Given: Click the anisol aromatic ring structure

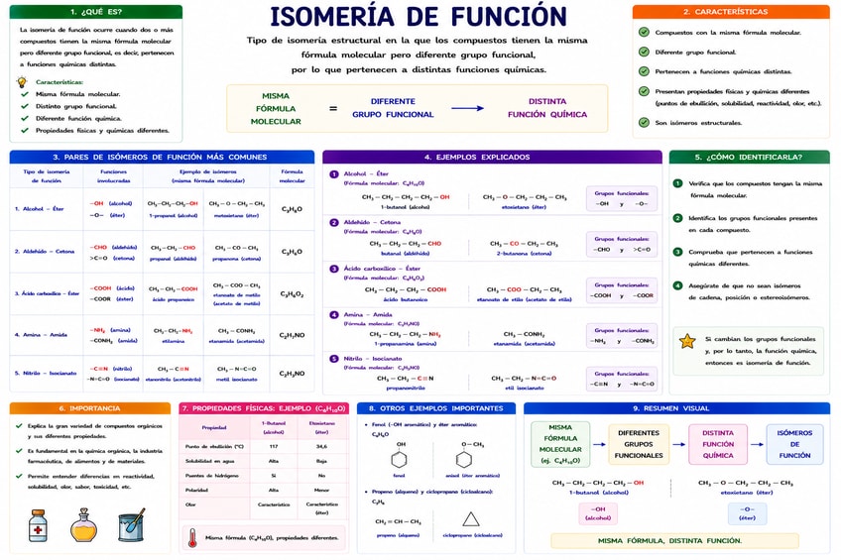Looking at the screenshot, I should coord(463,459).
